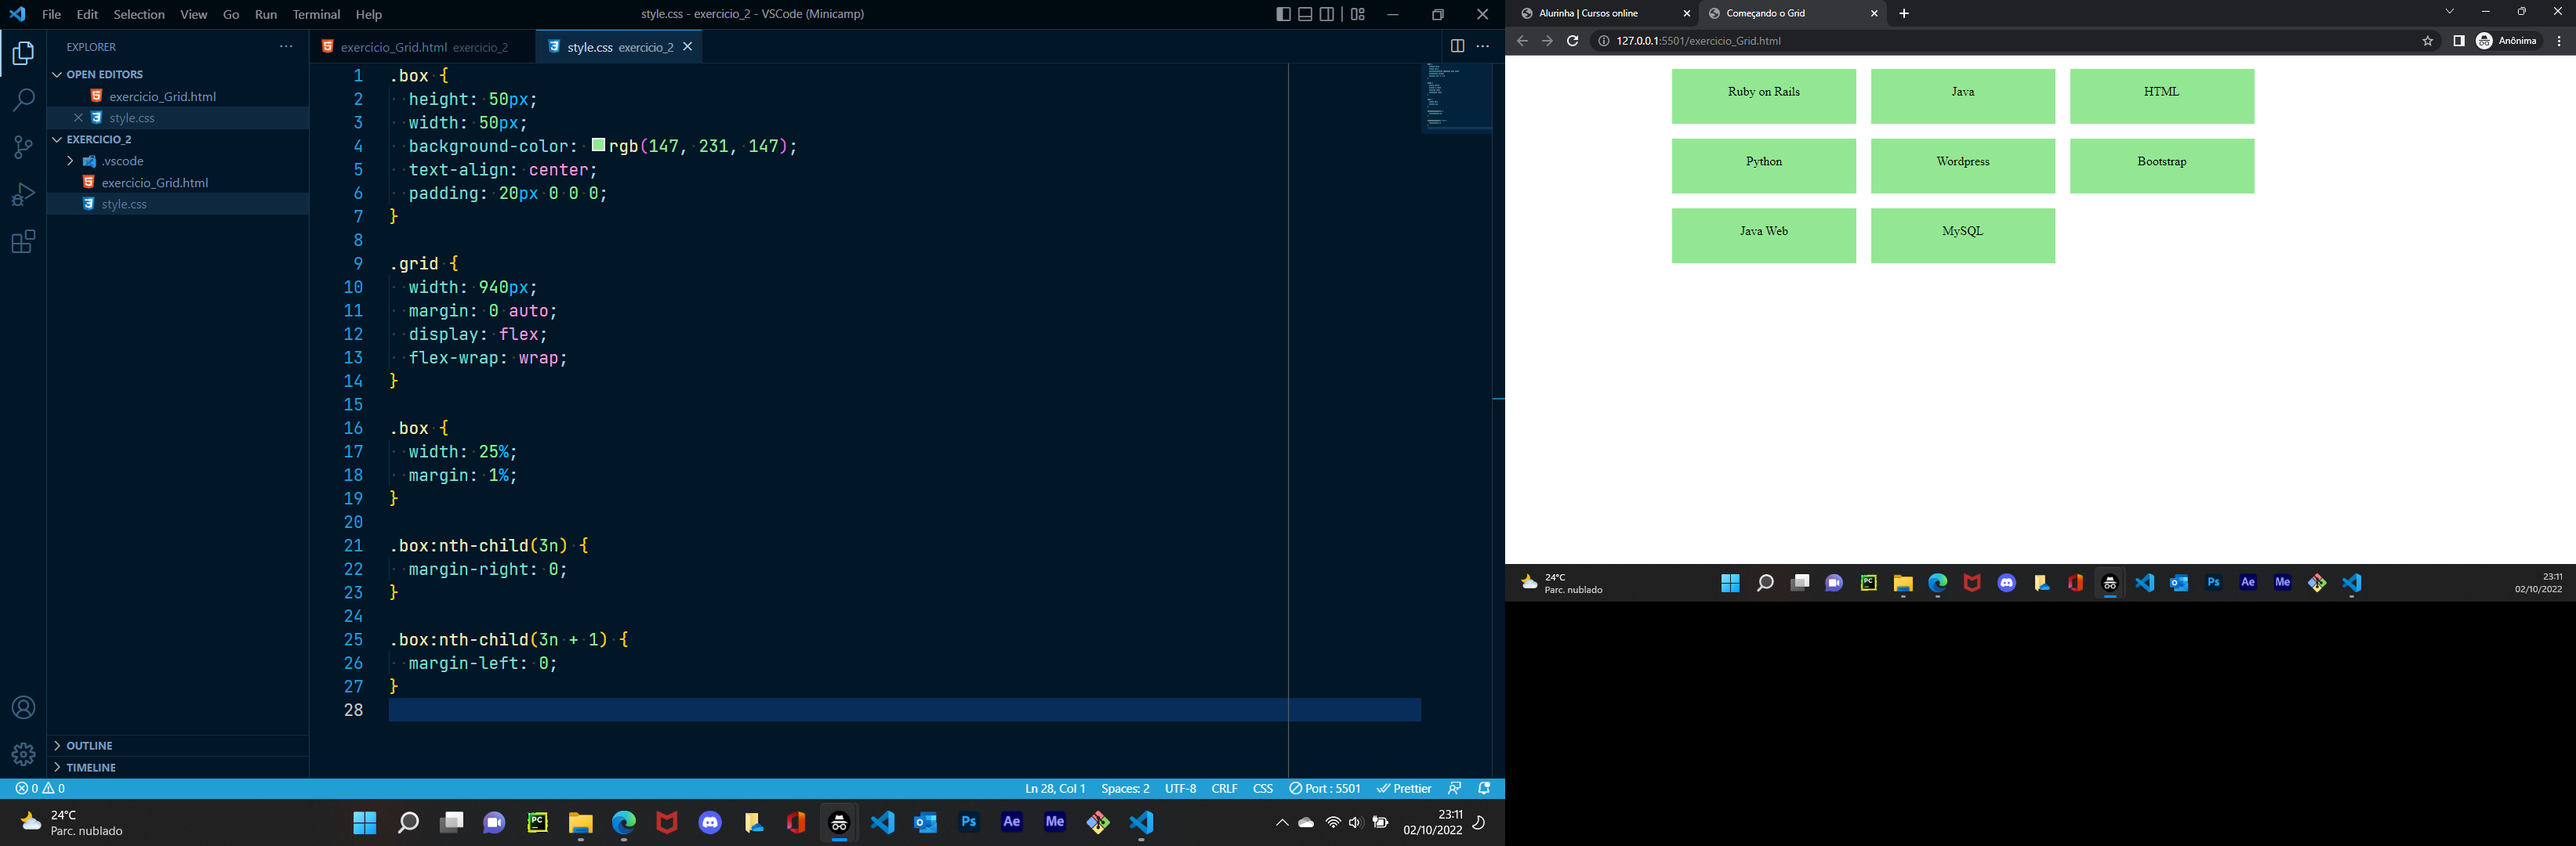Toggle the browser side panel
2576x846 pixels.
coord(2458,41)
